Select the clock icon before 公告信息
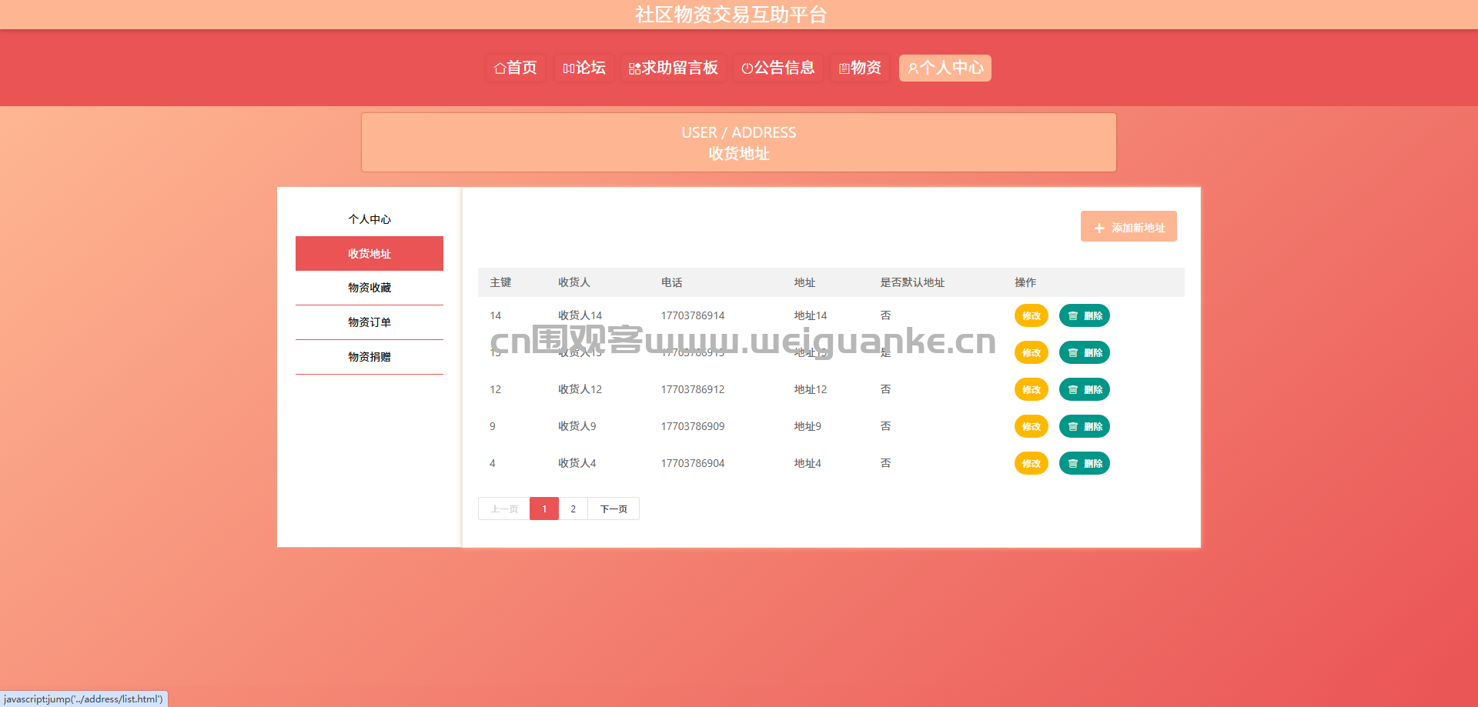 [x=747, y=68]
